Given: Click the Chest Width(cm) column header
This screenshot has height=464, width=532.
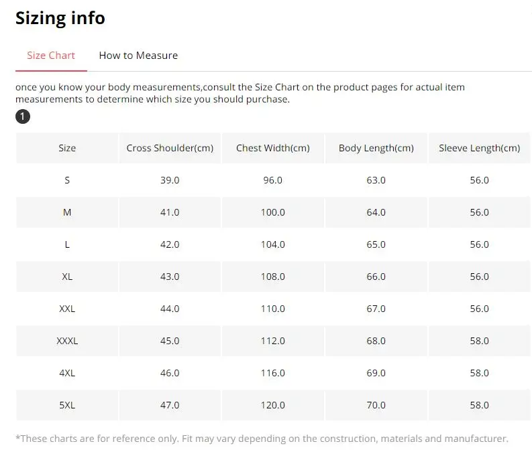Looking at the screenshot, I should [273, 148].
